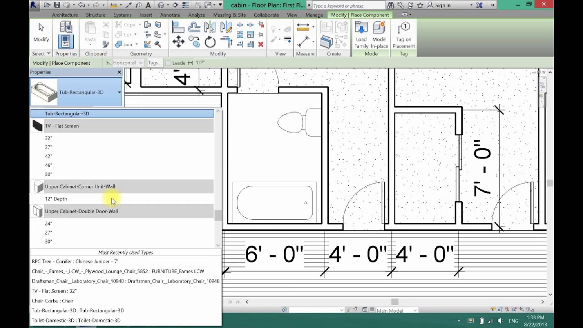The image size is (583, 328).
Task: Toggle Tag on Placement
Action: pyautogui.click(x=404, y=35)
